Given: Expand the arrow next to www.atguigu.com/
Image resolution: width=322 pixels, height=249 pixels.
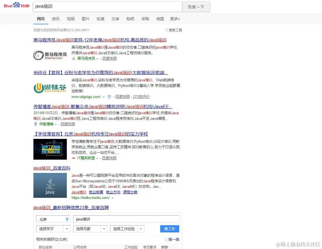Looking at the screenshot, I should click(x=104, y=97).
